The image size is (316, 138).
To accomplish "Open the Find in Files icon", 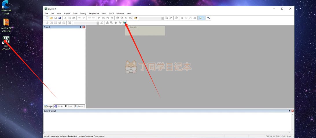I will pyautogui.click(x=136, y=18).
